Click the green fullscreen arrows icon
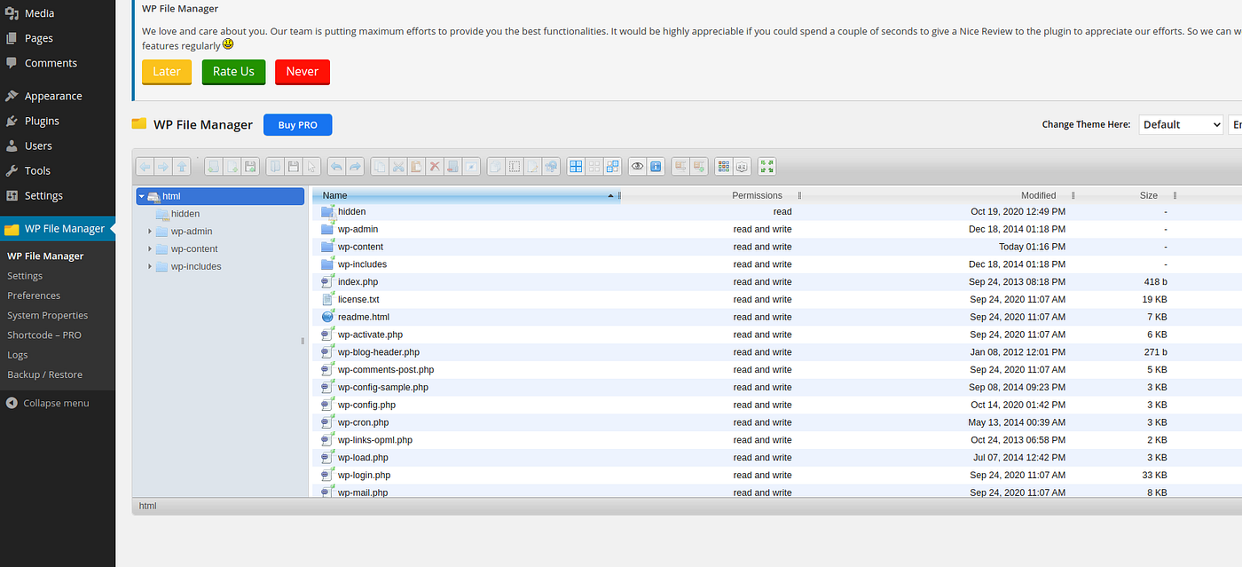This screenshot has width=1242, height=567. (767, 166)
